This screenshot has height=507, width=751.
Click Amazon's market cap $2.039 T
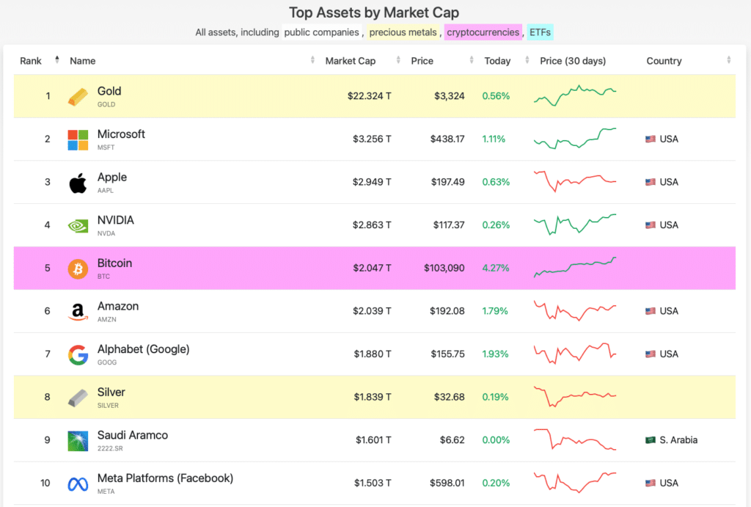tap(372, 311)
